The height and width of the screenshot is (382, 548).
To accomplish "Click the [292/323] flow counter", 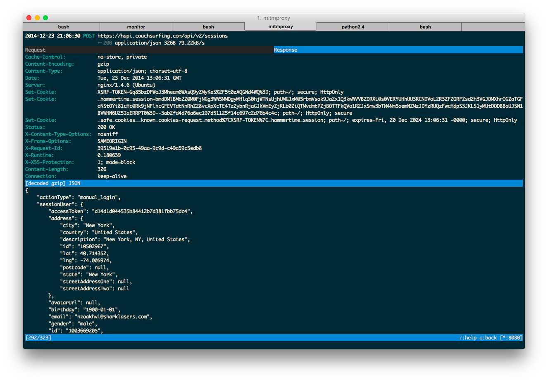I will click(38, 337).
